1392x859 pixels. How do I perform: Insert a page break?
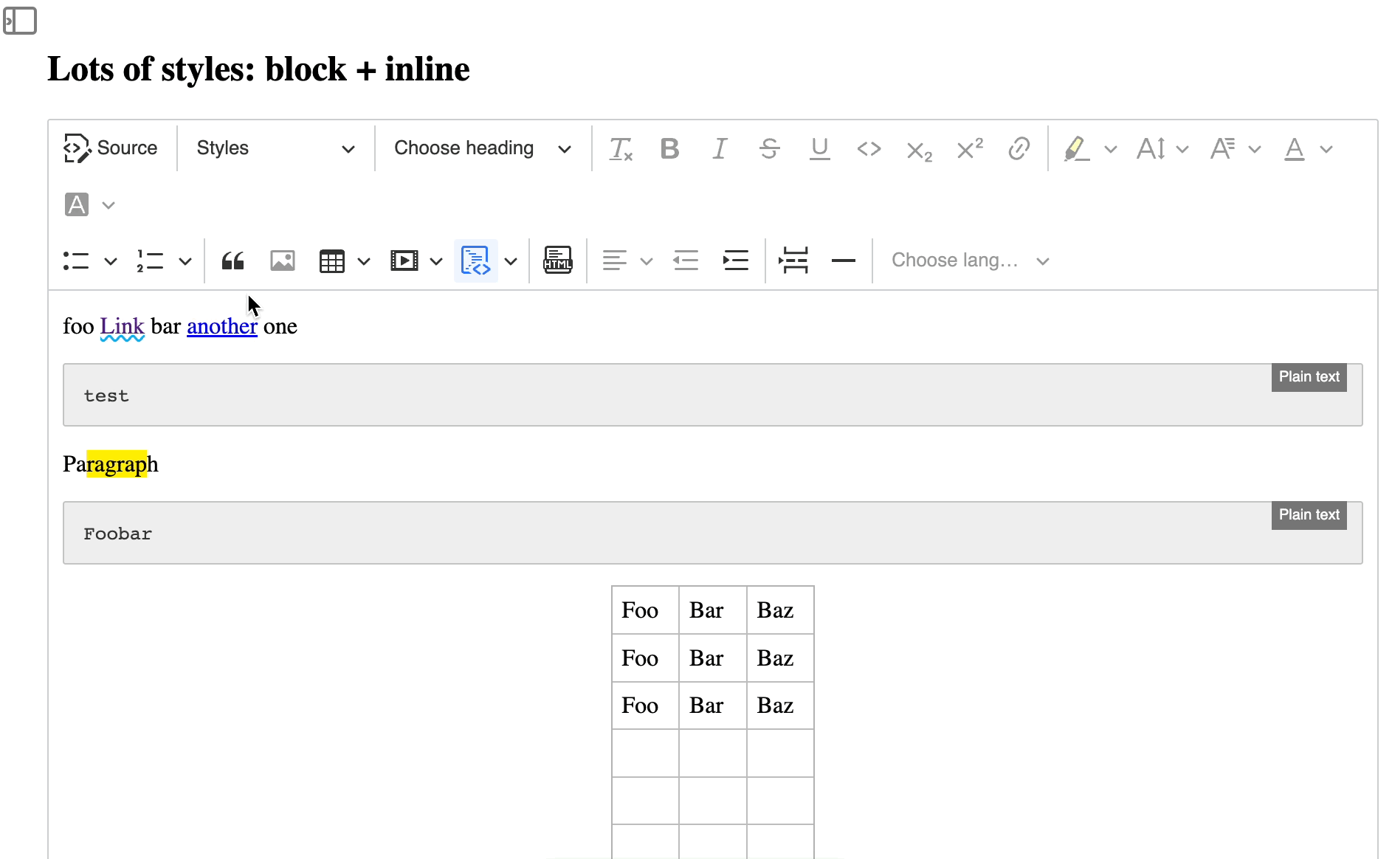[x=793, y=260]
